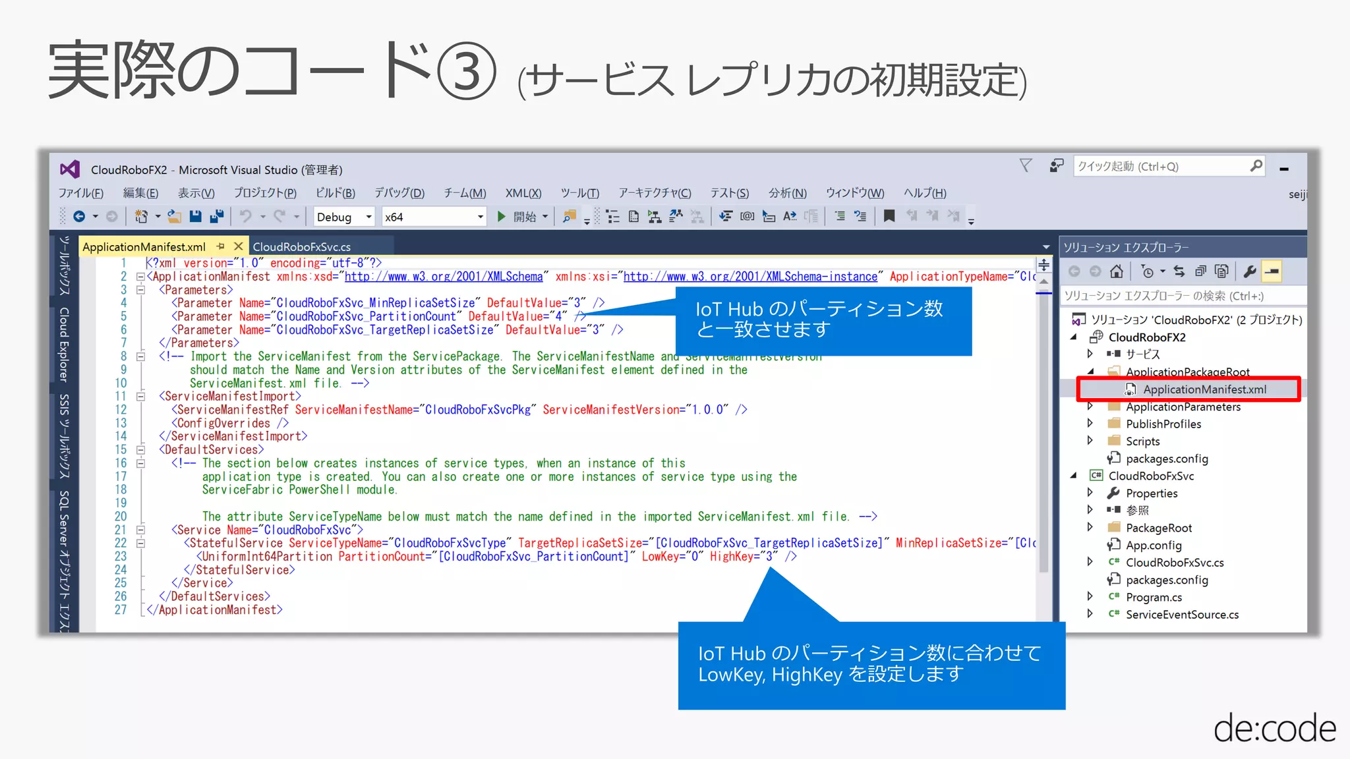1350x759 pixels.
Task: Collapse the DefaultServices XML block
Action: click(x=140, y=450)
